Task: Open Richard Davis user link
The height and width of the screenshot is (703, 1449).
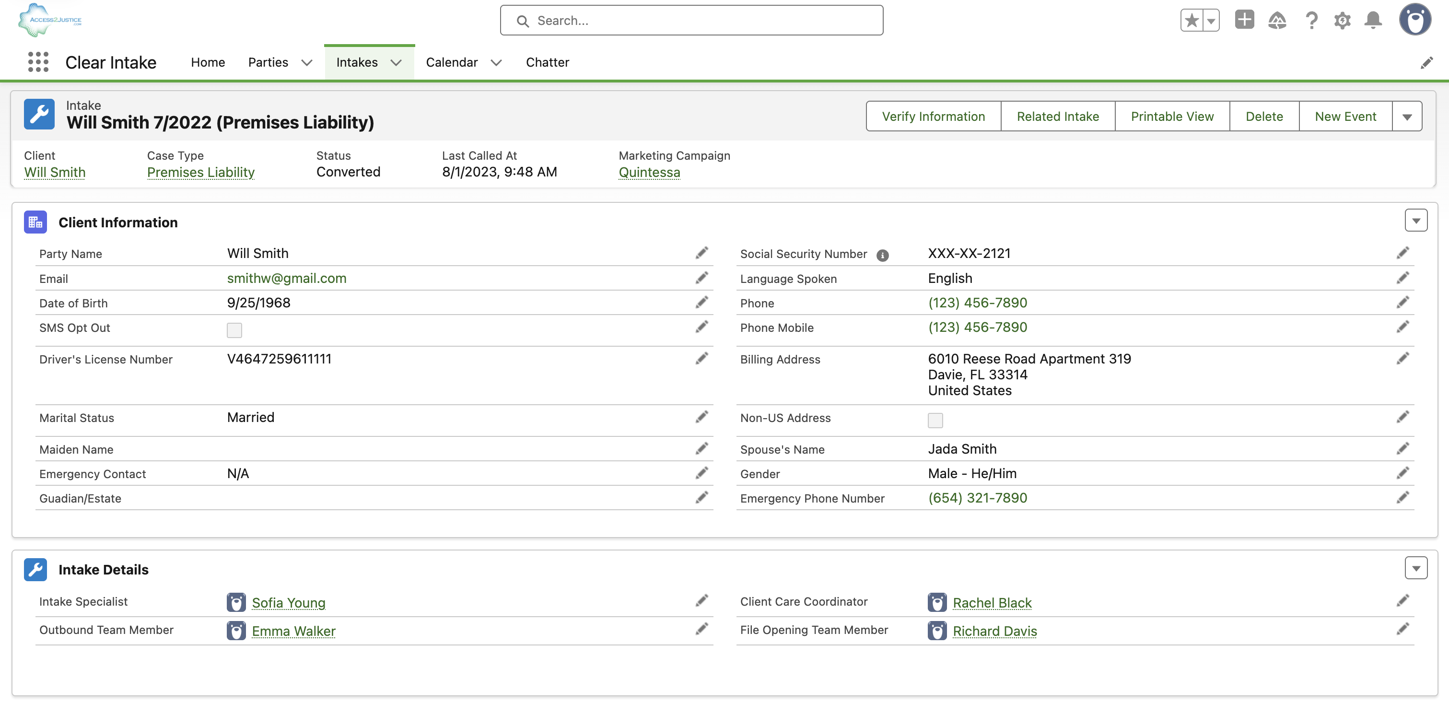Action: 995,631
